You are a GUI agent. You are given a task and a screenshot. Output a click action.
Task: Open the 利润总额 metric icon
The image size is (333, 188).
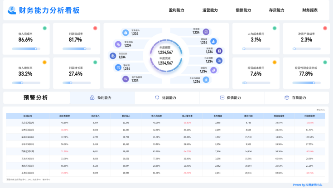coord(113,56)
